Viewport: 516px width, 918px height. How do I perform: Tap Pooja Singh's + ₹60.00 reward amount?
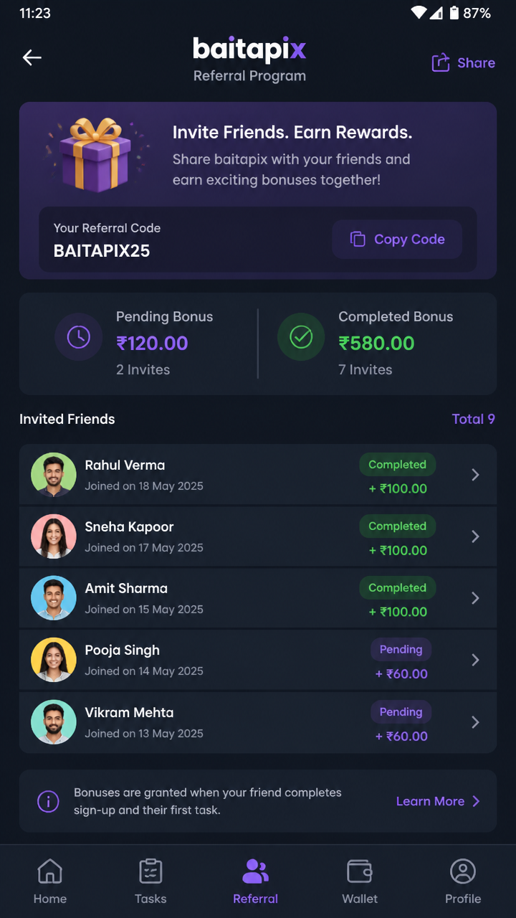pyautogui.click(x=401, y=673)
